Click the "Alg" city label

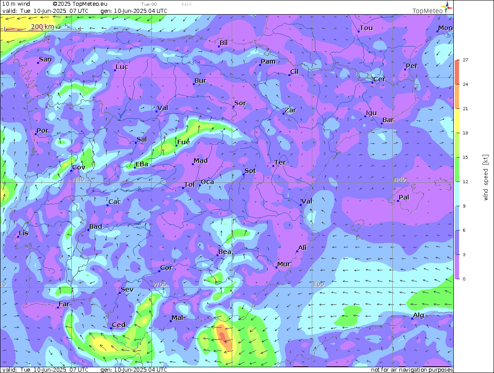(x=418, y=315)
